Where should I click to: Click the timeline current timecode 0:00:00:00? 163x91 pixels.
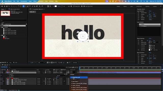pyautogui.click(x=4, y=67)
